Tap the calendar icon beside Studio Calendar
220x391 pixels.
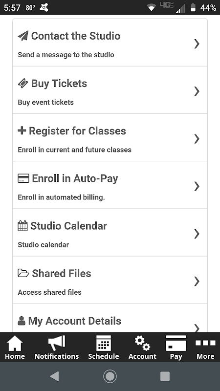pos(22,226)
